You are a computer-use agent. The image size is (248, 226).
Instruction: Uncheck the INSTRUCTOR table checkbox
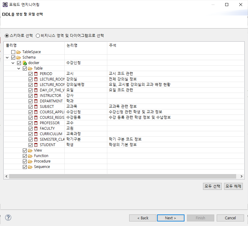[x=30, y=96]
